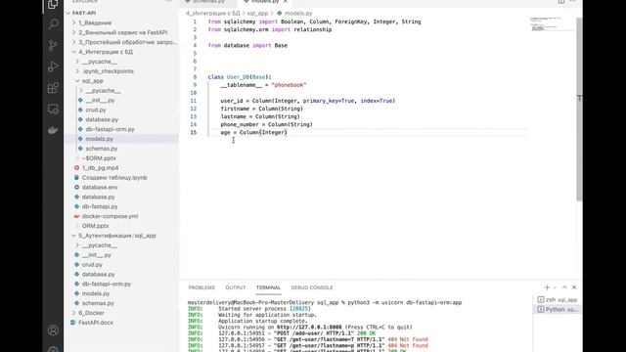Click the models.py breadcrumb
626x352 pixels.
point(297,13)
